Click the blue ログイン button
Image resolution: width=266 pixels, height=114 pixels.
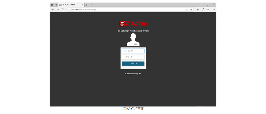133,63
